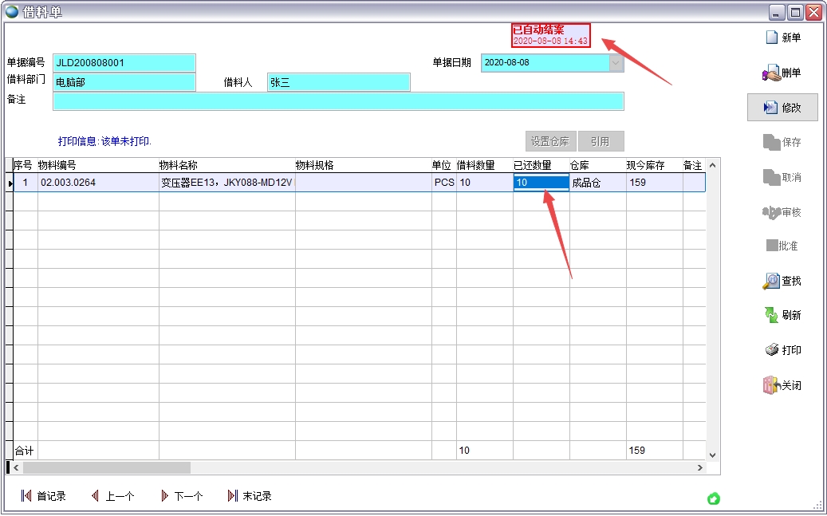Click the horizontal scrollbar under the table
This screenshot has width=827, height=516.
[107, 468]
